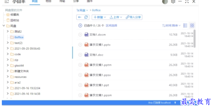Open the 网盘 breadcrumb dropdown
Image resolution: width=213 pixels, height=110 pixels.
82,10
